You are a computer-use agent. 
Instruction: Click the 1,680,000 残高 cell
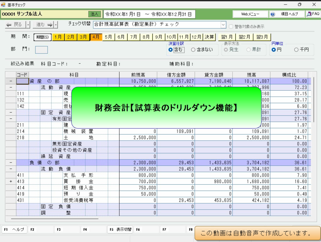click(251, 181)
